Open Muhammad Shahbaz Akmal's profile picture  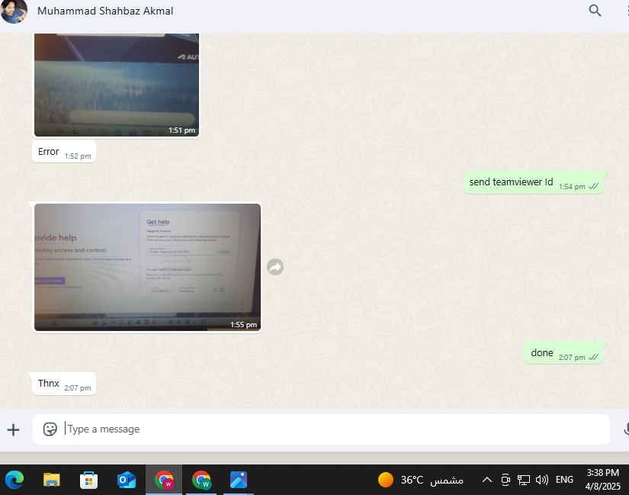point(14,11)
